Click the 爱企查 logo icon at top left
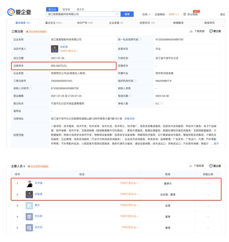 coord(11,12)
